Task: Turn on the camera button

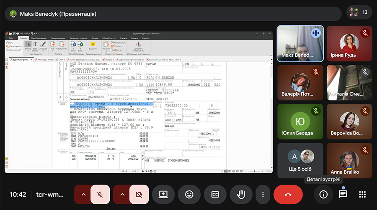Action: pyautogui.click(x=139, y=195)
